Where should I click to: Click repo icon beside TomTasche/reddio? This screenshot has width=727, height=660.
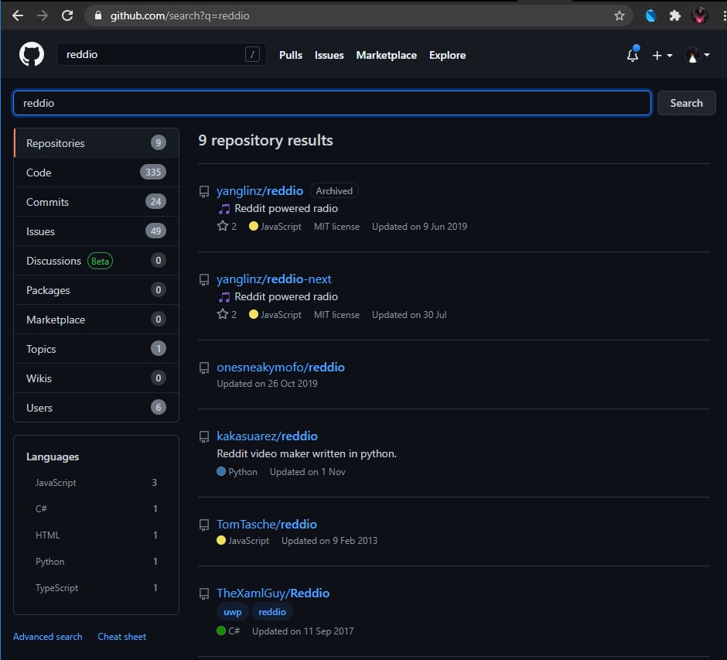coord(204,525)
